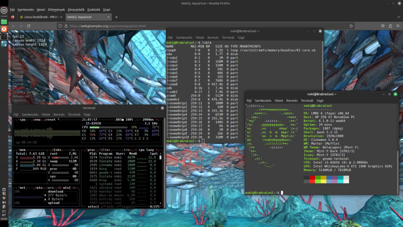Open the Könyvjelzők menu in Firefox

pyautogui.click(x=76, y=10)
